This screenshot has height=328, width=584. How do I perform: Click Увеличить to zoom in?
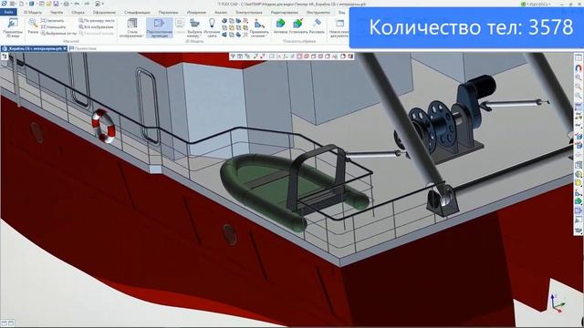[53, 21]
